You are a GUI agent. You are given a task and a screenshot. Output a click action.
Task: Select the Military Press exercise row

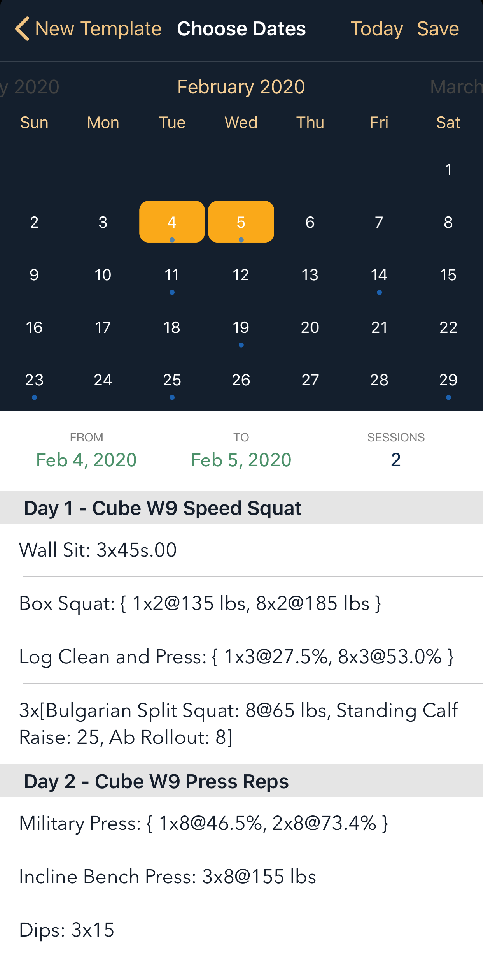point(203,823)
